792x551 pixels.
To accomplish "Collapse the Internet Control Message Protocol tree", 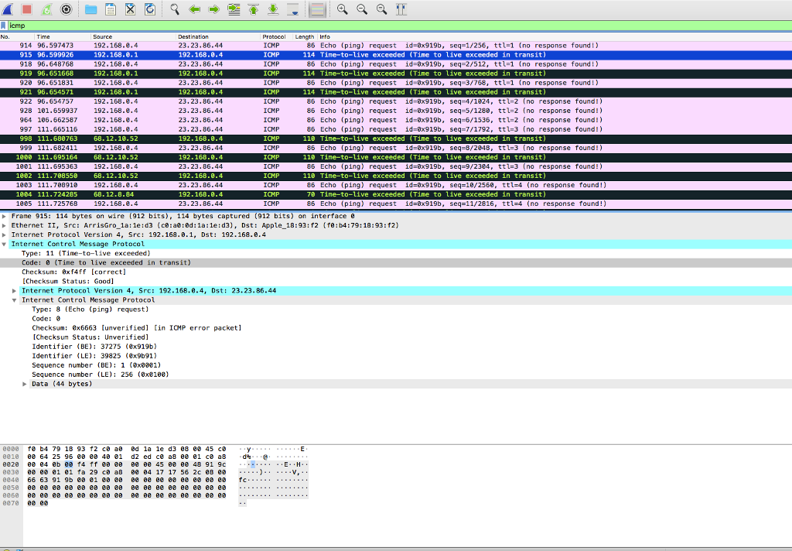I will pyautogui.click(x=5, y=244).
